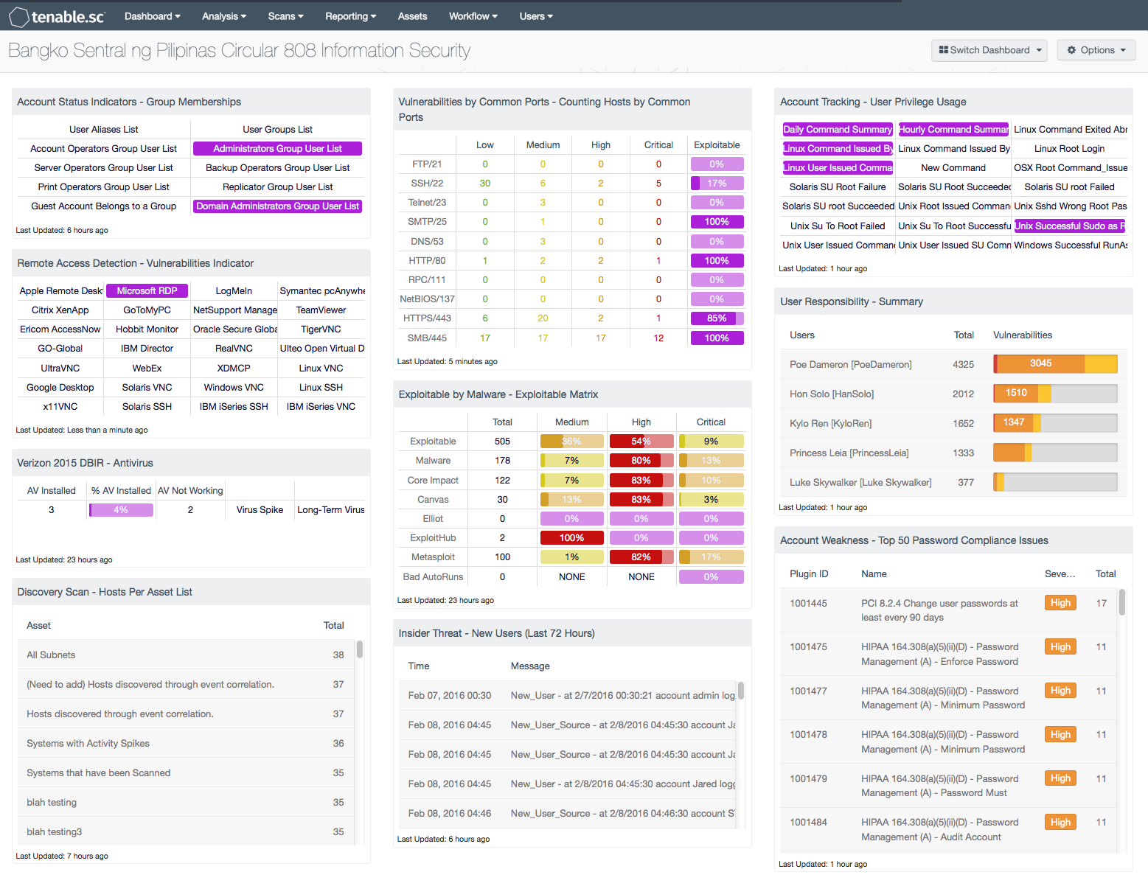Open the Scans menu
The image size is (1148, 886).
(x=286, y=16)
